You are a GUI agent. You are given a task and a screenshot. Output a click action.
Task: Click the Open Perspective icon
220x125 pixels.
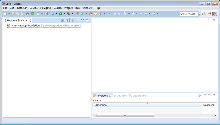204,14
